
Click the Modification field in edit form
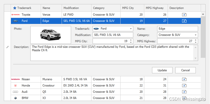coord(113,35)
